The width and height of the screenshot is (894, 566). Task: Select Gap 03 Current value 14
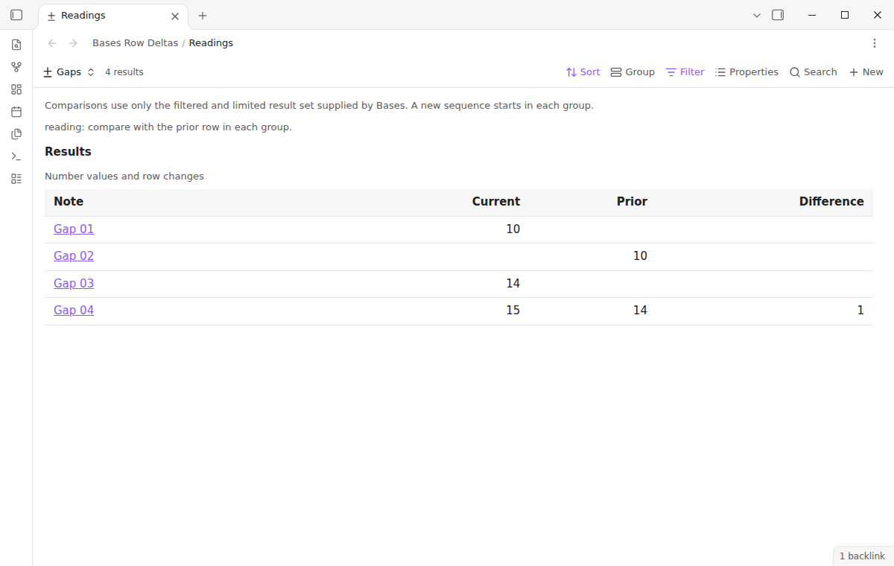point(513,284)
